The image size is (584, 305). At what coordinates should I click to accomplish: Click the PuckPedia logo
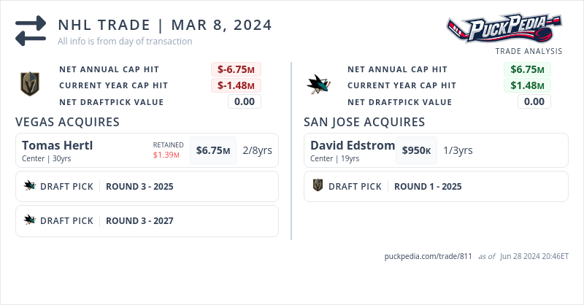[504, 29]
